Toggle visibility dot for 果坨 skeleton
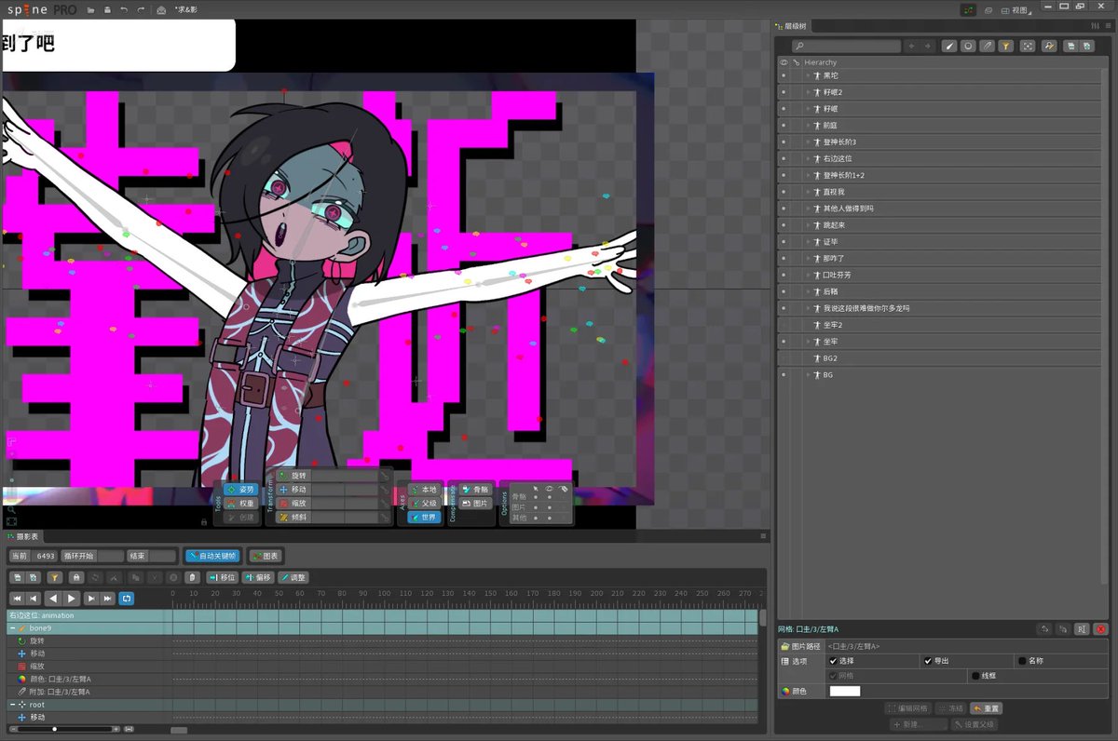Screen dimensions: 1118x741 tap(784, 75)
